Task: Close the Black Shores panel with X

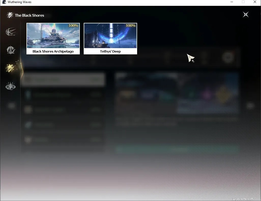Action: 246,15
